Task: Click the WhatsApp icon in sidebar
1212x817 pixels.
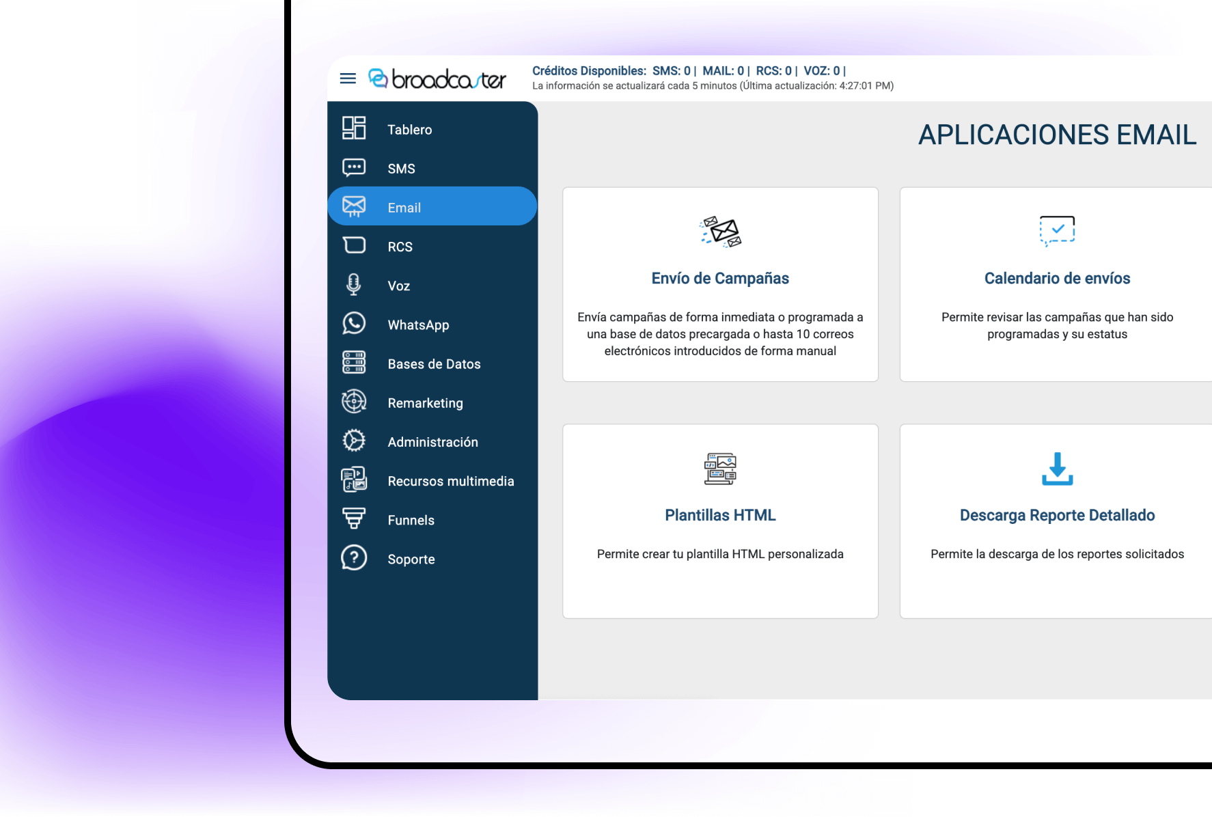Action: pos(354,324)
